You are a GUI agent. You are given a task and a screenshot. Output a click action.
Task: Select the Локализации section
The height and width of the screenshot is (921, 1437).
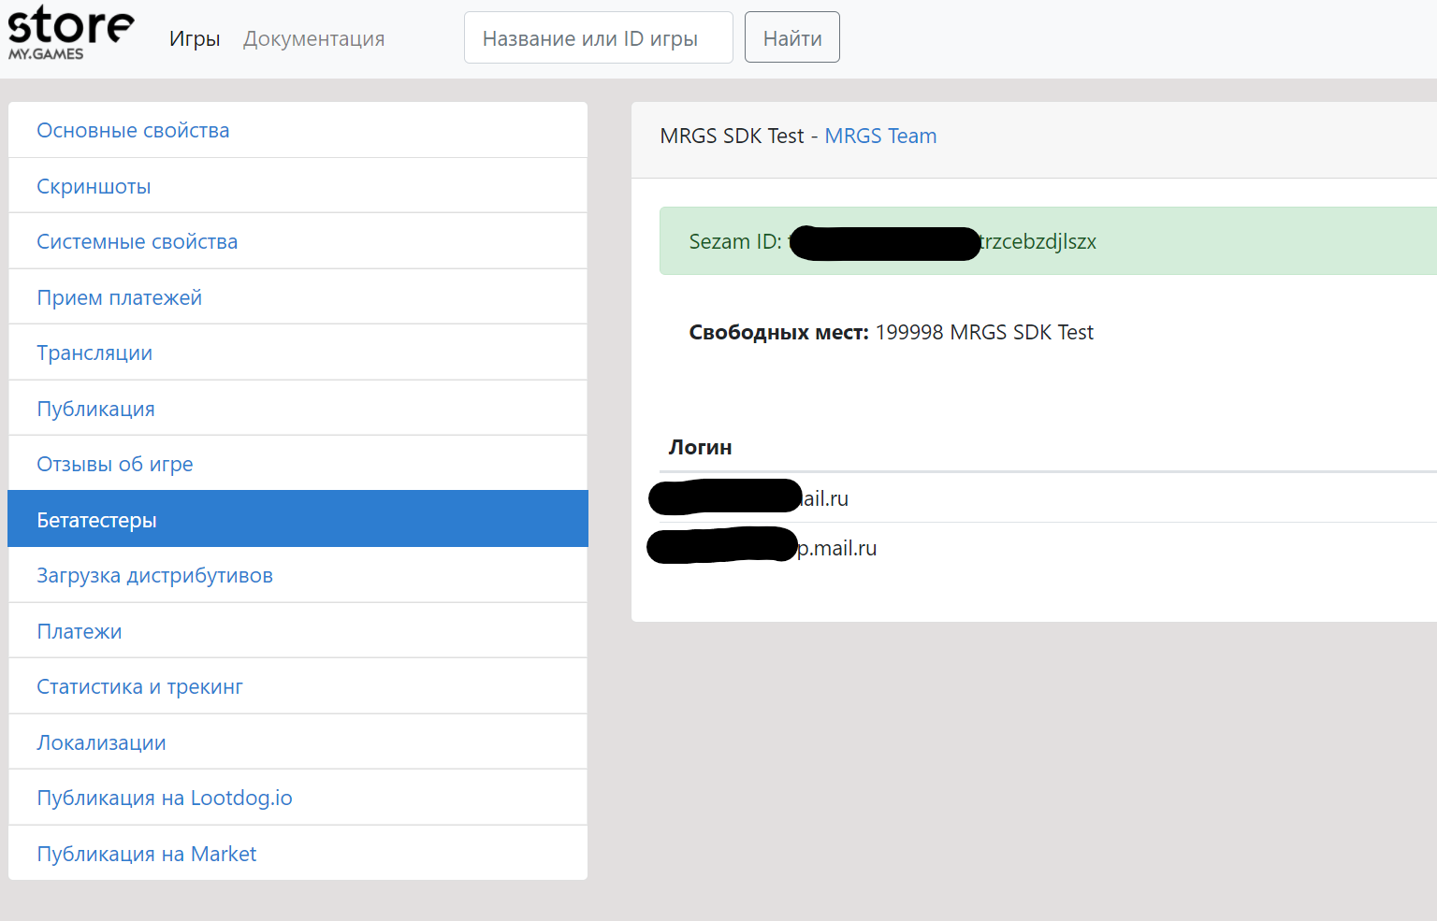[x=101, y=741]
